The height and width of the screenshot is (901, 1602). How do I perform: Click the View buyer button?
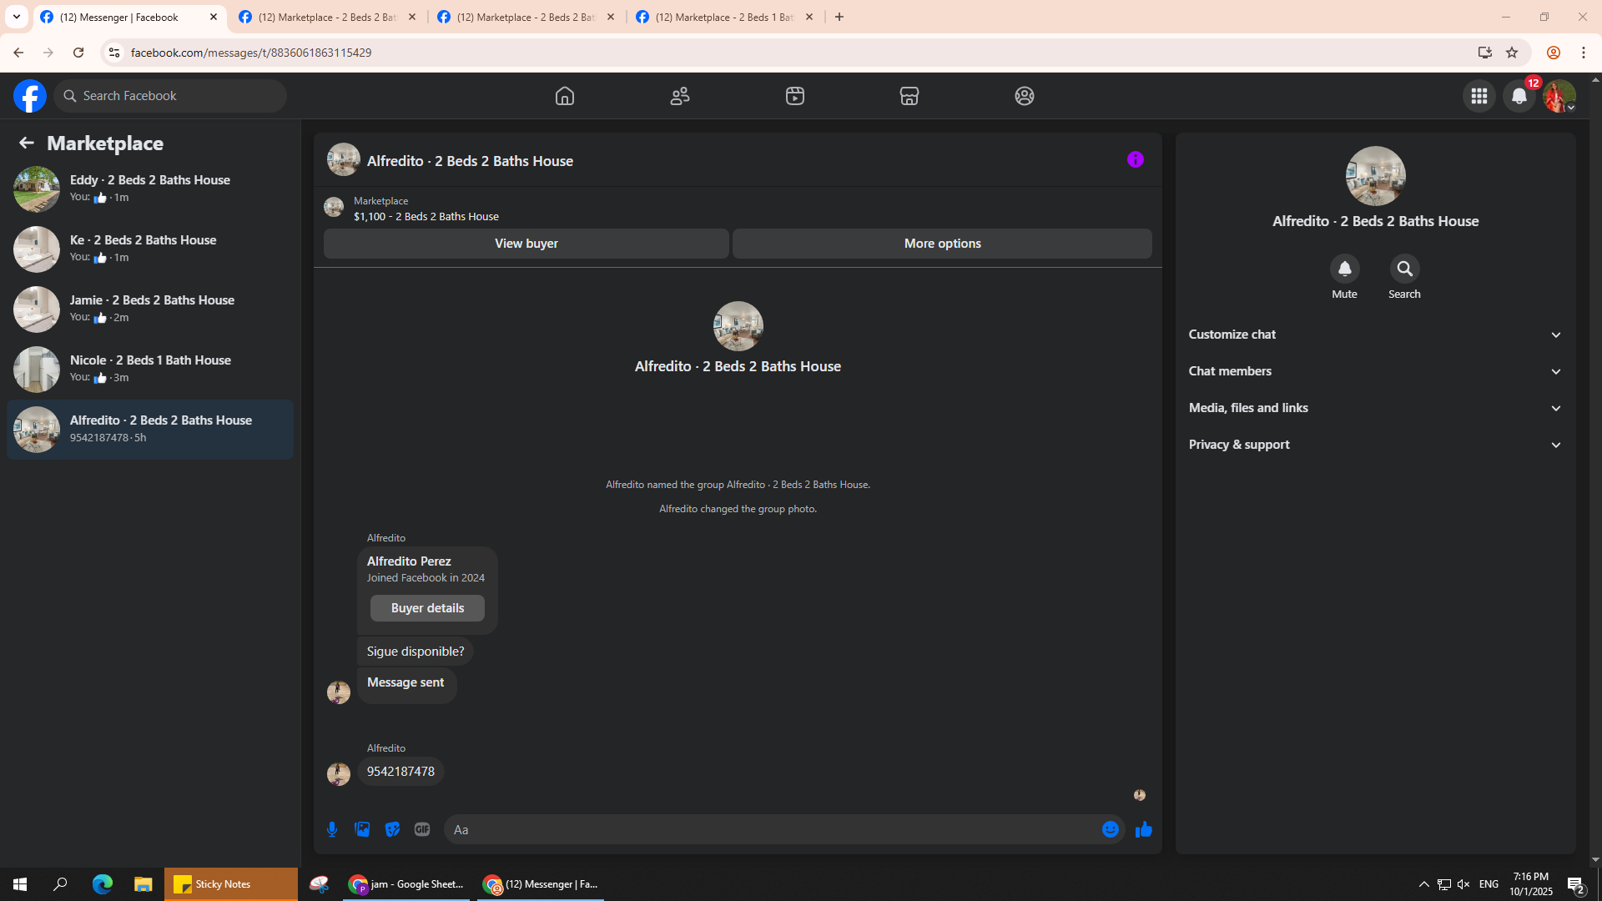526,244
